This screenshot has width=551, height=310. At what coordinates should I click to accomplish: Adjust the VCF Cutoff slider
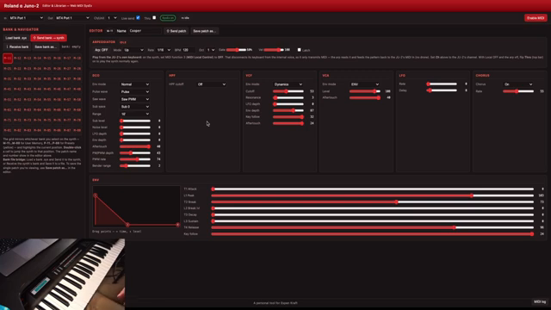click(288, 91)
